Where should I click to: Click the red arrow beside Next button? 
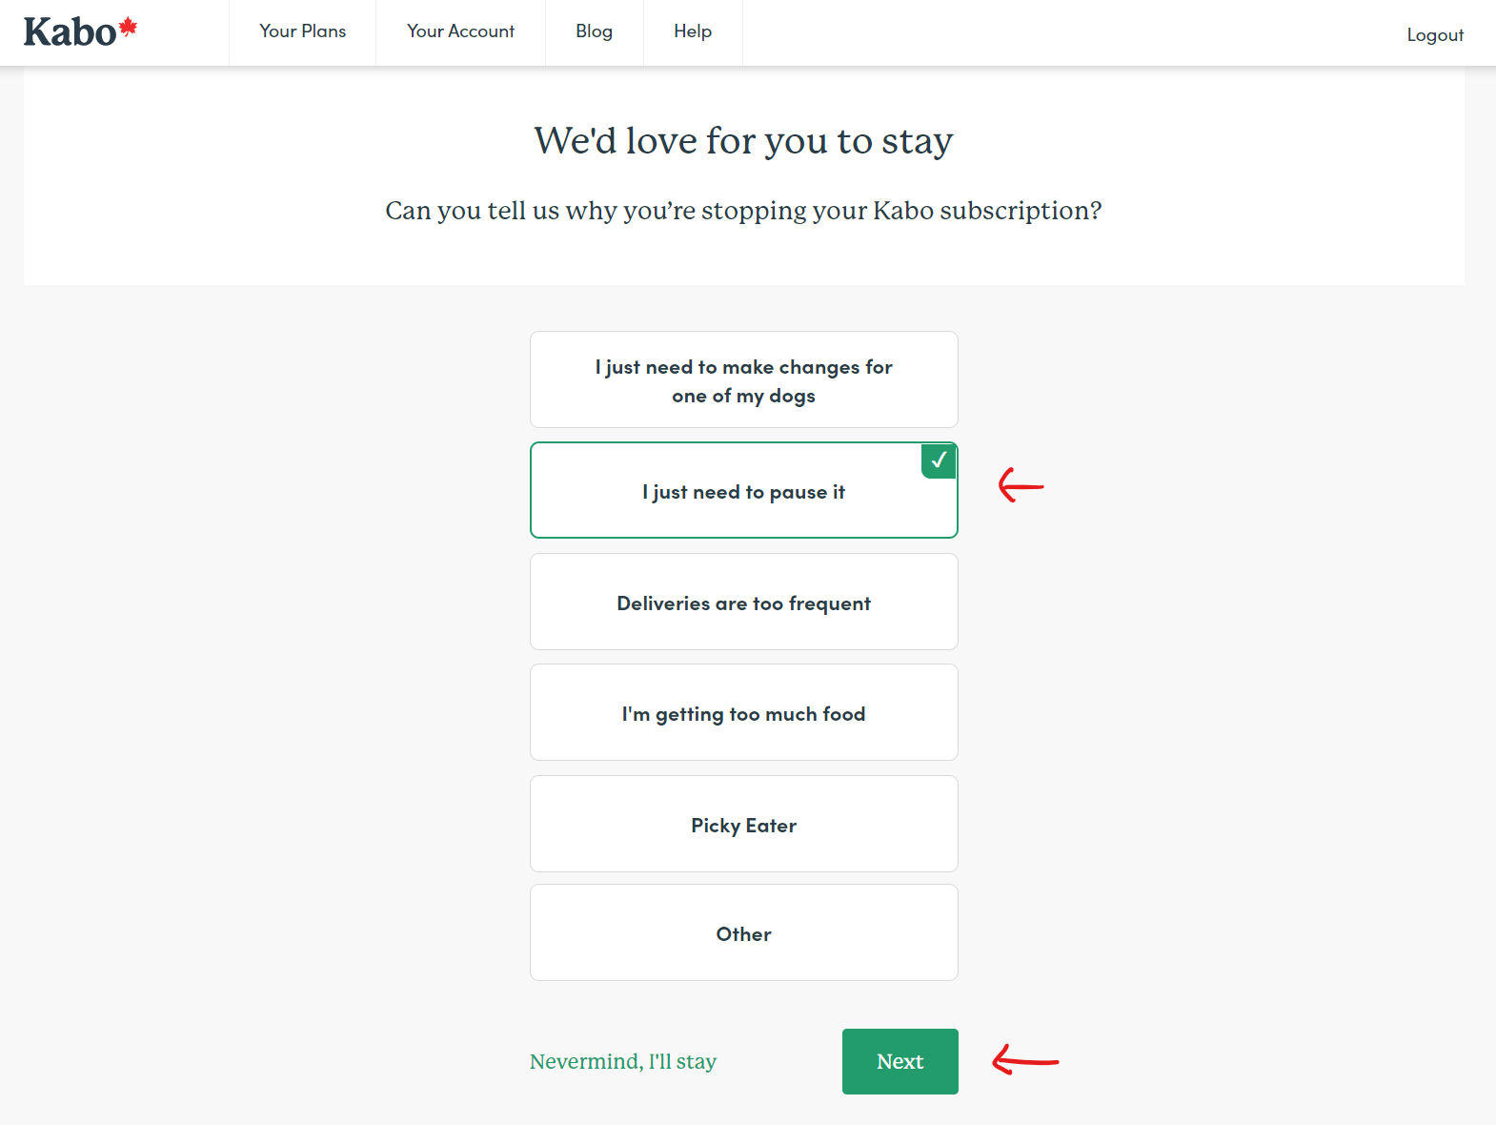coord(1024,1060)
